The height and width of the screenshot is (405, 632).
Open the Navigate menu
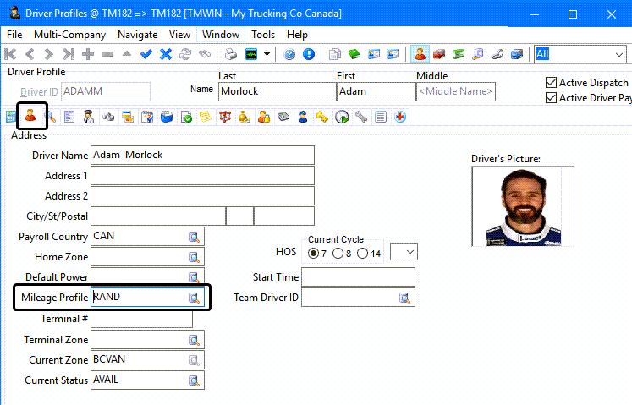[x=137, y=35]
